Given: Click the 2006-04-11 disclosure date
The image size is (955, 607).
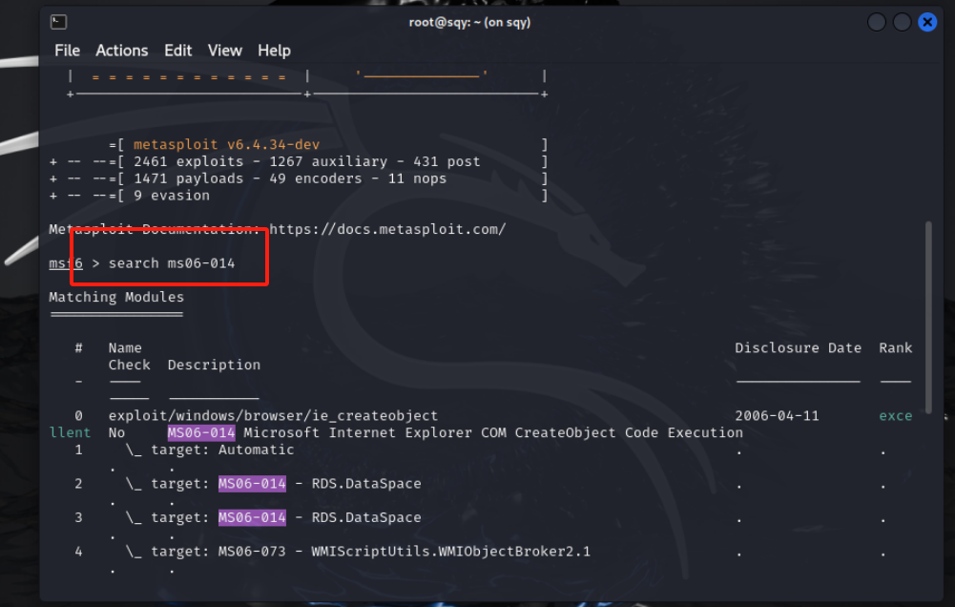Looking at the screenshot, I should [777, 415].
